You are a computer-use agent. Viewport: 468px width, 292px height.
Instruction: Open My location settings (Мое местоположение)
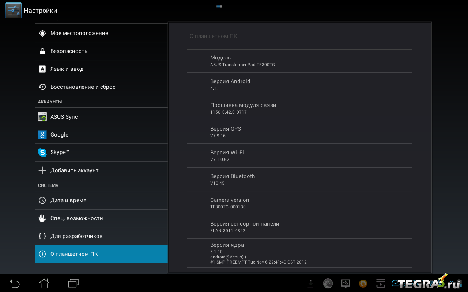click(101, 33)
